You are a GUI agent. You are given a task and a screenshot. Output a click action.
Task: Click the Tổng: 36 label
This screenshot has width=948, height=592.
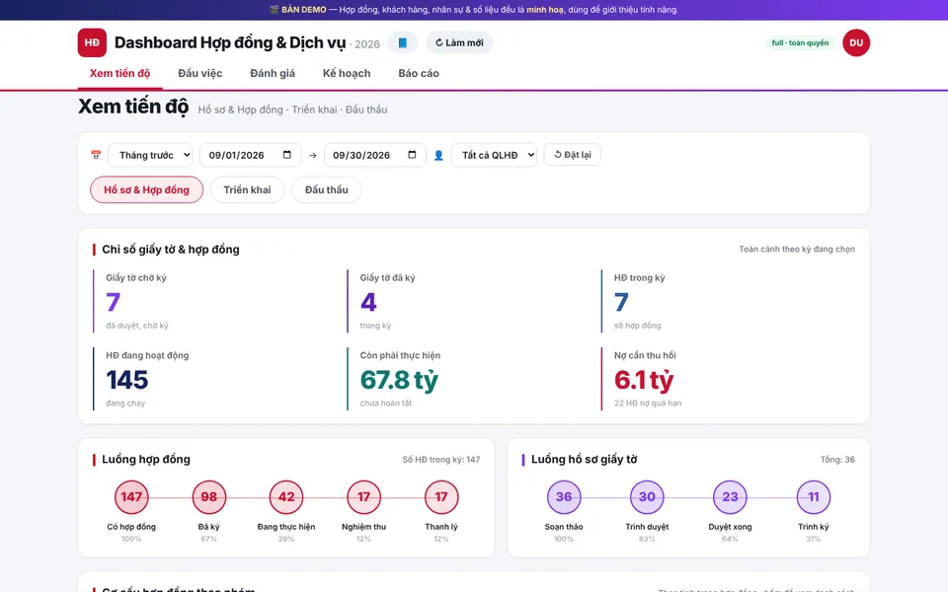point(837,460)
